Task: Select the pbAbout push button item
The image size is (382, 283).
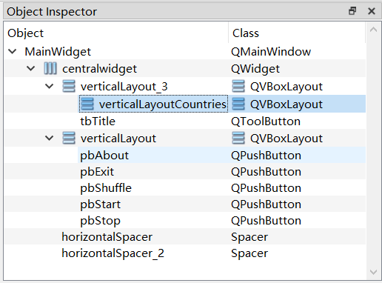Action: pyautogui.click(x=104, y=156)
